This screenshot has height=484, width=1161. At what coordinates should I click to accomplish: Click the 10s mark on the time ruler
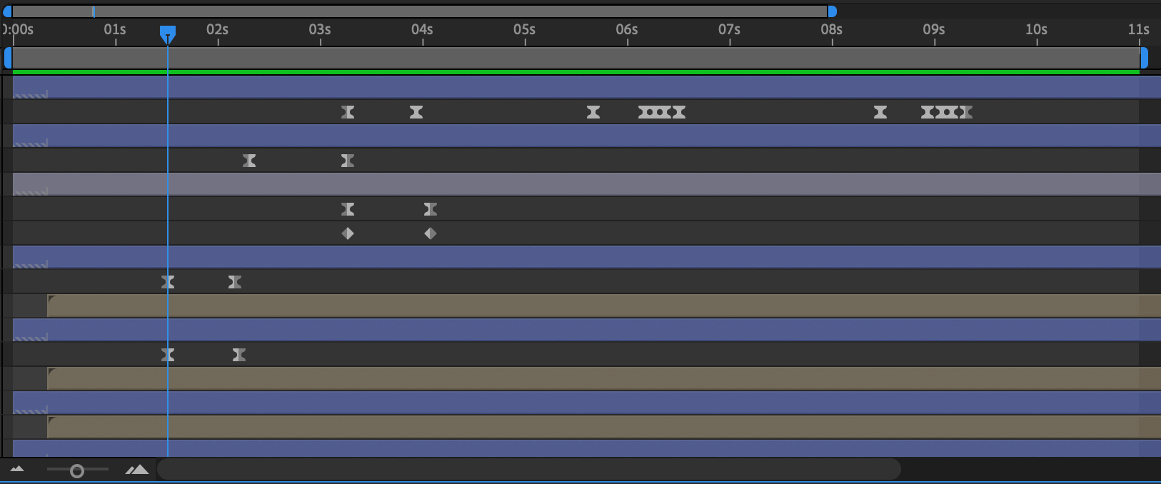(x=1036, y=30)
